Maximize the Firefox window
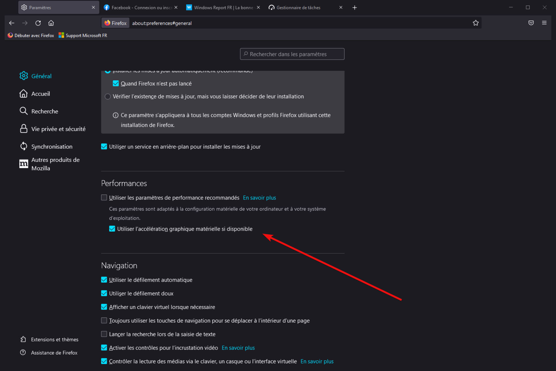 528,8
